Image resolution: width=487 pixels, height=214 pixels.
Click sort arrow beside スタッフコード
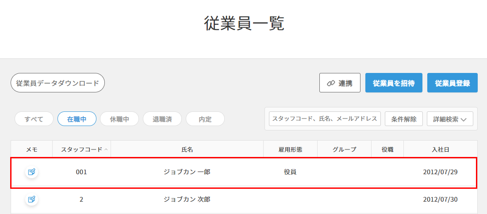tap(106, 150)
